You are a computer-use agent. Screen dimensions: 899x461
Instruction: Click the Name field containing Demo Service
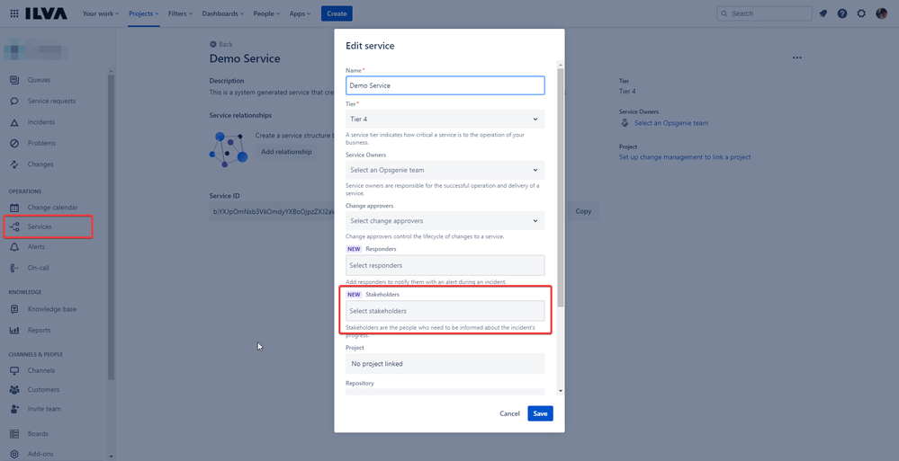click(x=445, y=85)
